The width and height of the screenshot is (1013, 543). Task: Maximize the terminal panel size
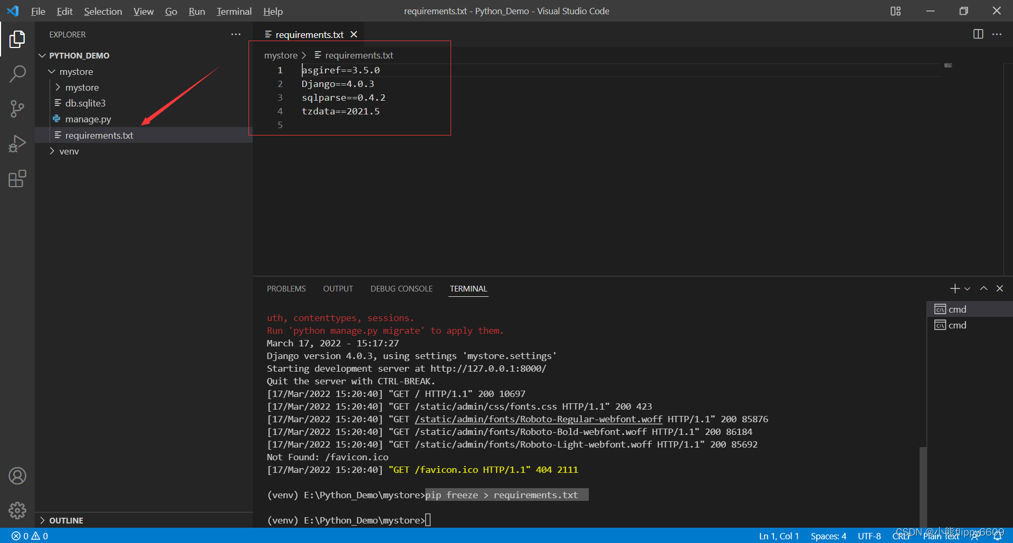pos(984,288)
